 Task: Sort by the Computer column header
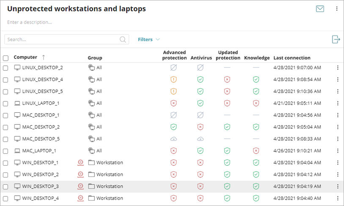click(x=25, y=57)
